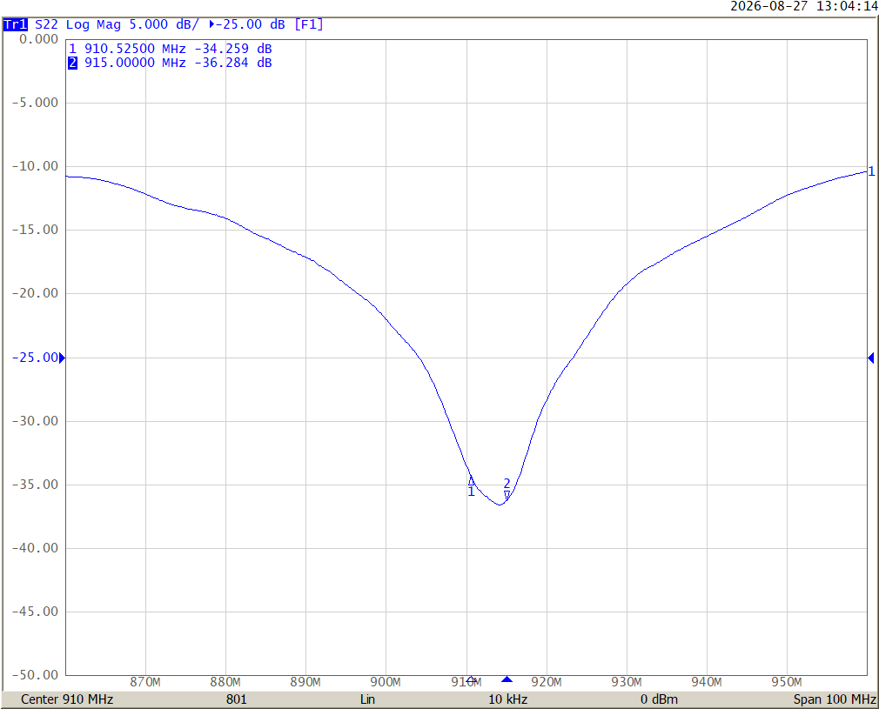879x709 pixels.
Task: Click the right reference level arrow
Action: point(870,358)
